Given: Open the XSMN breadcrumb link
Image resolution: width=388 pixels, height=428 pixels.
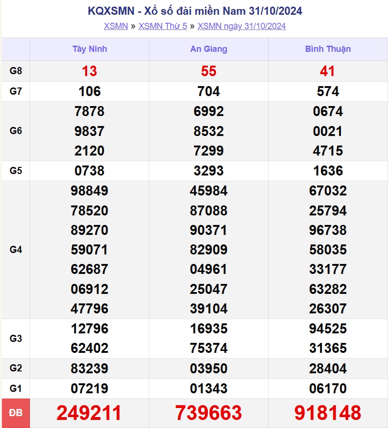Looking at the screenshot, I should (x=116, y=26).
